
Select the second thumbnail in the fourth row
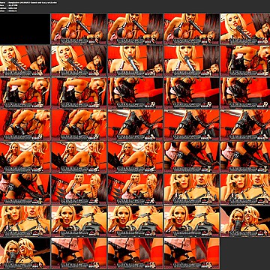(x=79, y=124)
